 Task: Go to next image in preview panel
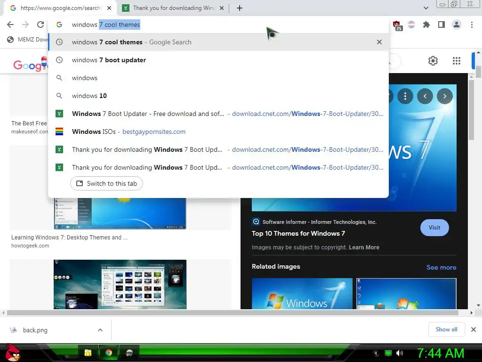[444, 96]
